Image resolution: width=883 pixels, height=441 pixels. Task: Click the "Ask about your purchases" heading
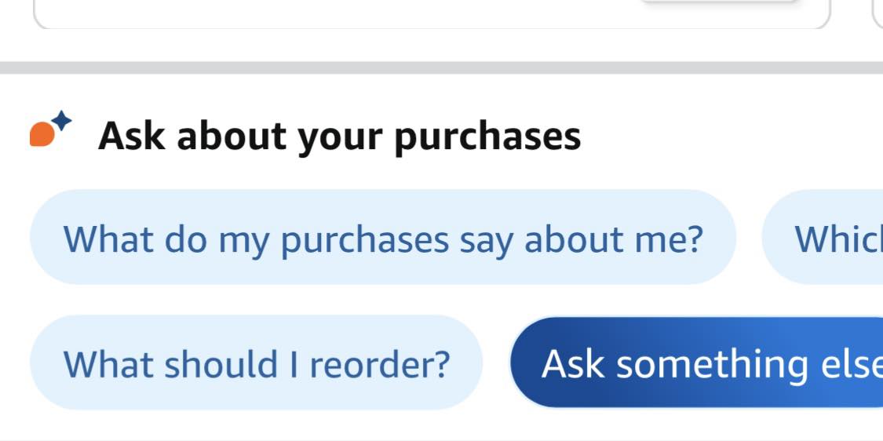click(x=339, y=136)
